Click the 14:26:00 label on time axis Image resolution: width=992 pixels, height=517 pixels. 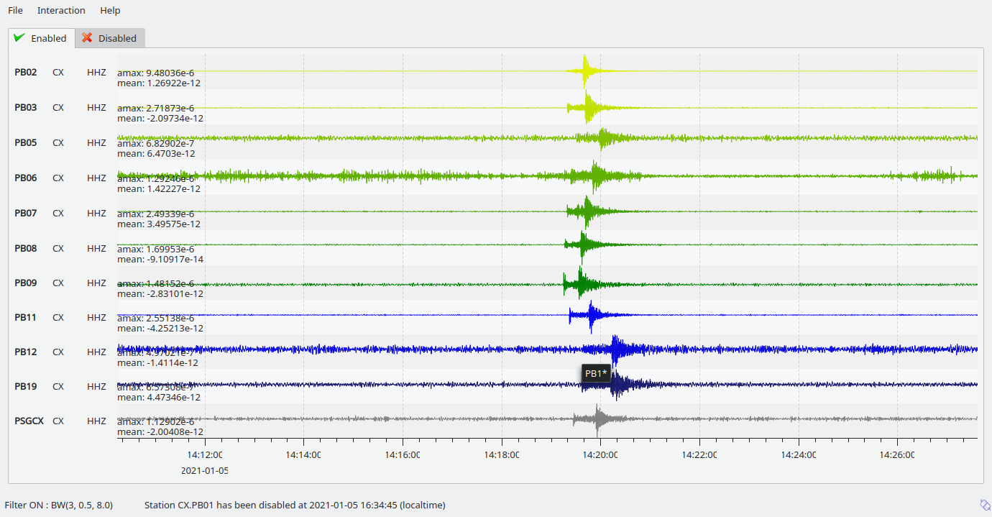(x=897, y=454)
